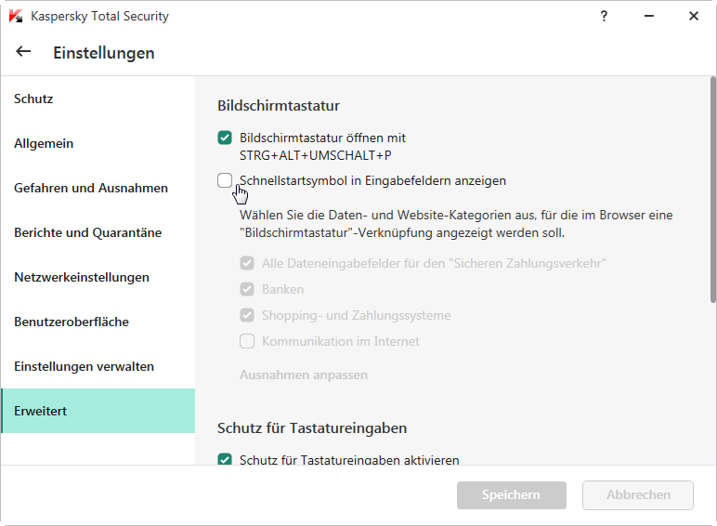The width and height of the screenshot is (717, 526).
Task: Close the Kaspersky Total Security window
Action: (x=694, y=16)
